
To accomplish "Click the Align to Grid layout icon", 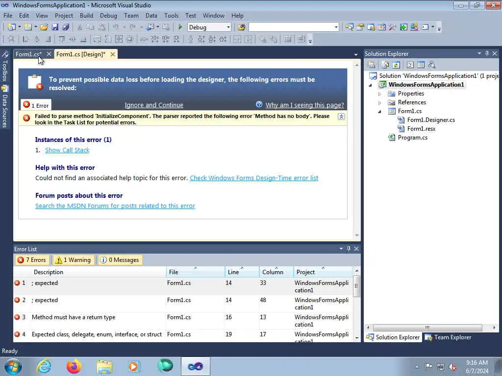I will point(12,39).
